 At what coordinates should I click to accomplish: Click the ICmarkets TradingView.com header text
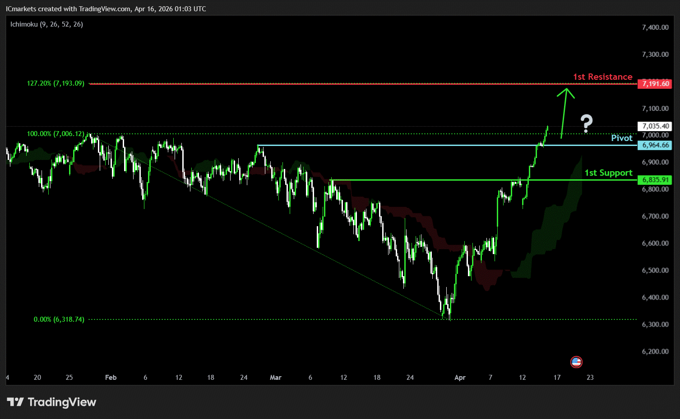pos(106,9)
